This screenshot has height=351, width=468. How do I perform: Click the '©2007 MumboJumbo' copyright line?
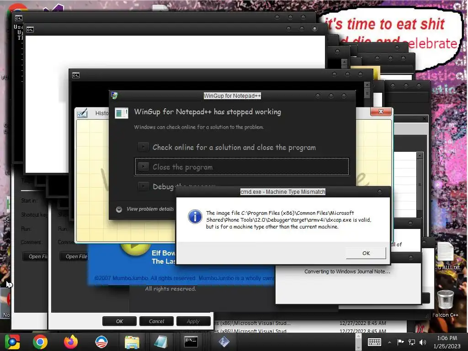(184, 278)
